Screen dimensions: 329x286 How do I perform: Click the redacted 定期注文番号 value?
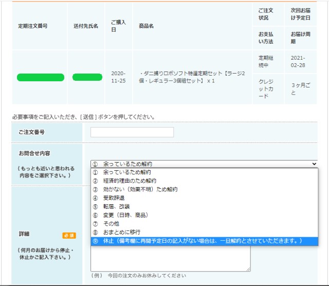(41, 77)
